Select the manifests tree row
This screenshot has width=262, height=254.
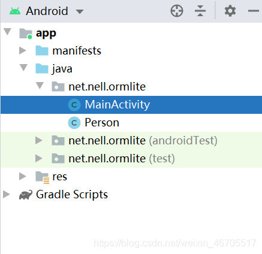coord(131,51)
